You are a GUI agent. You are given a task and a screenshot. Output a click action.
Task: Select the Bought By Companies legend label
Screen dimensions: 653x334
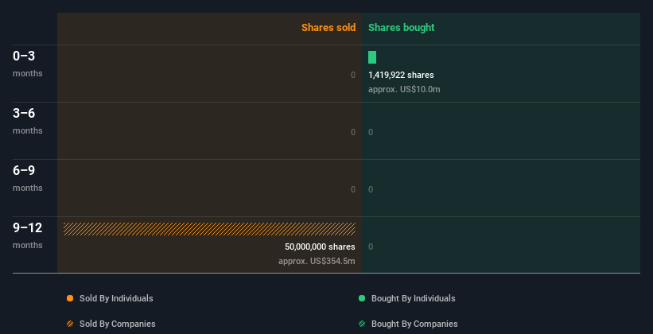pos(414,324)
